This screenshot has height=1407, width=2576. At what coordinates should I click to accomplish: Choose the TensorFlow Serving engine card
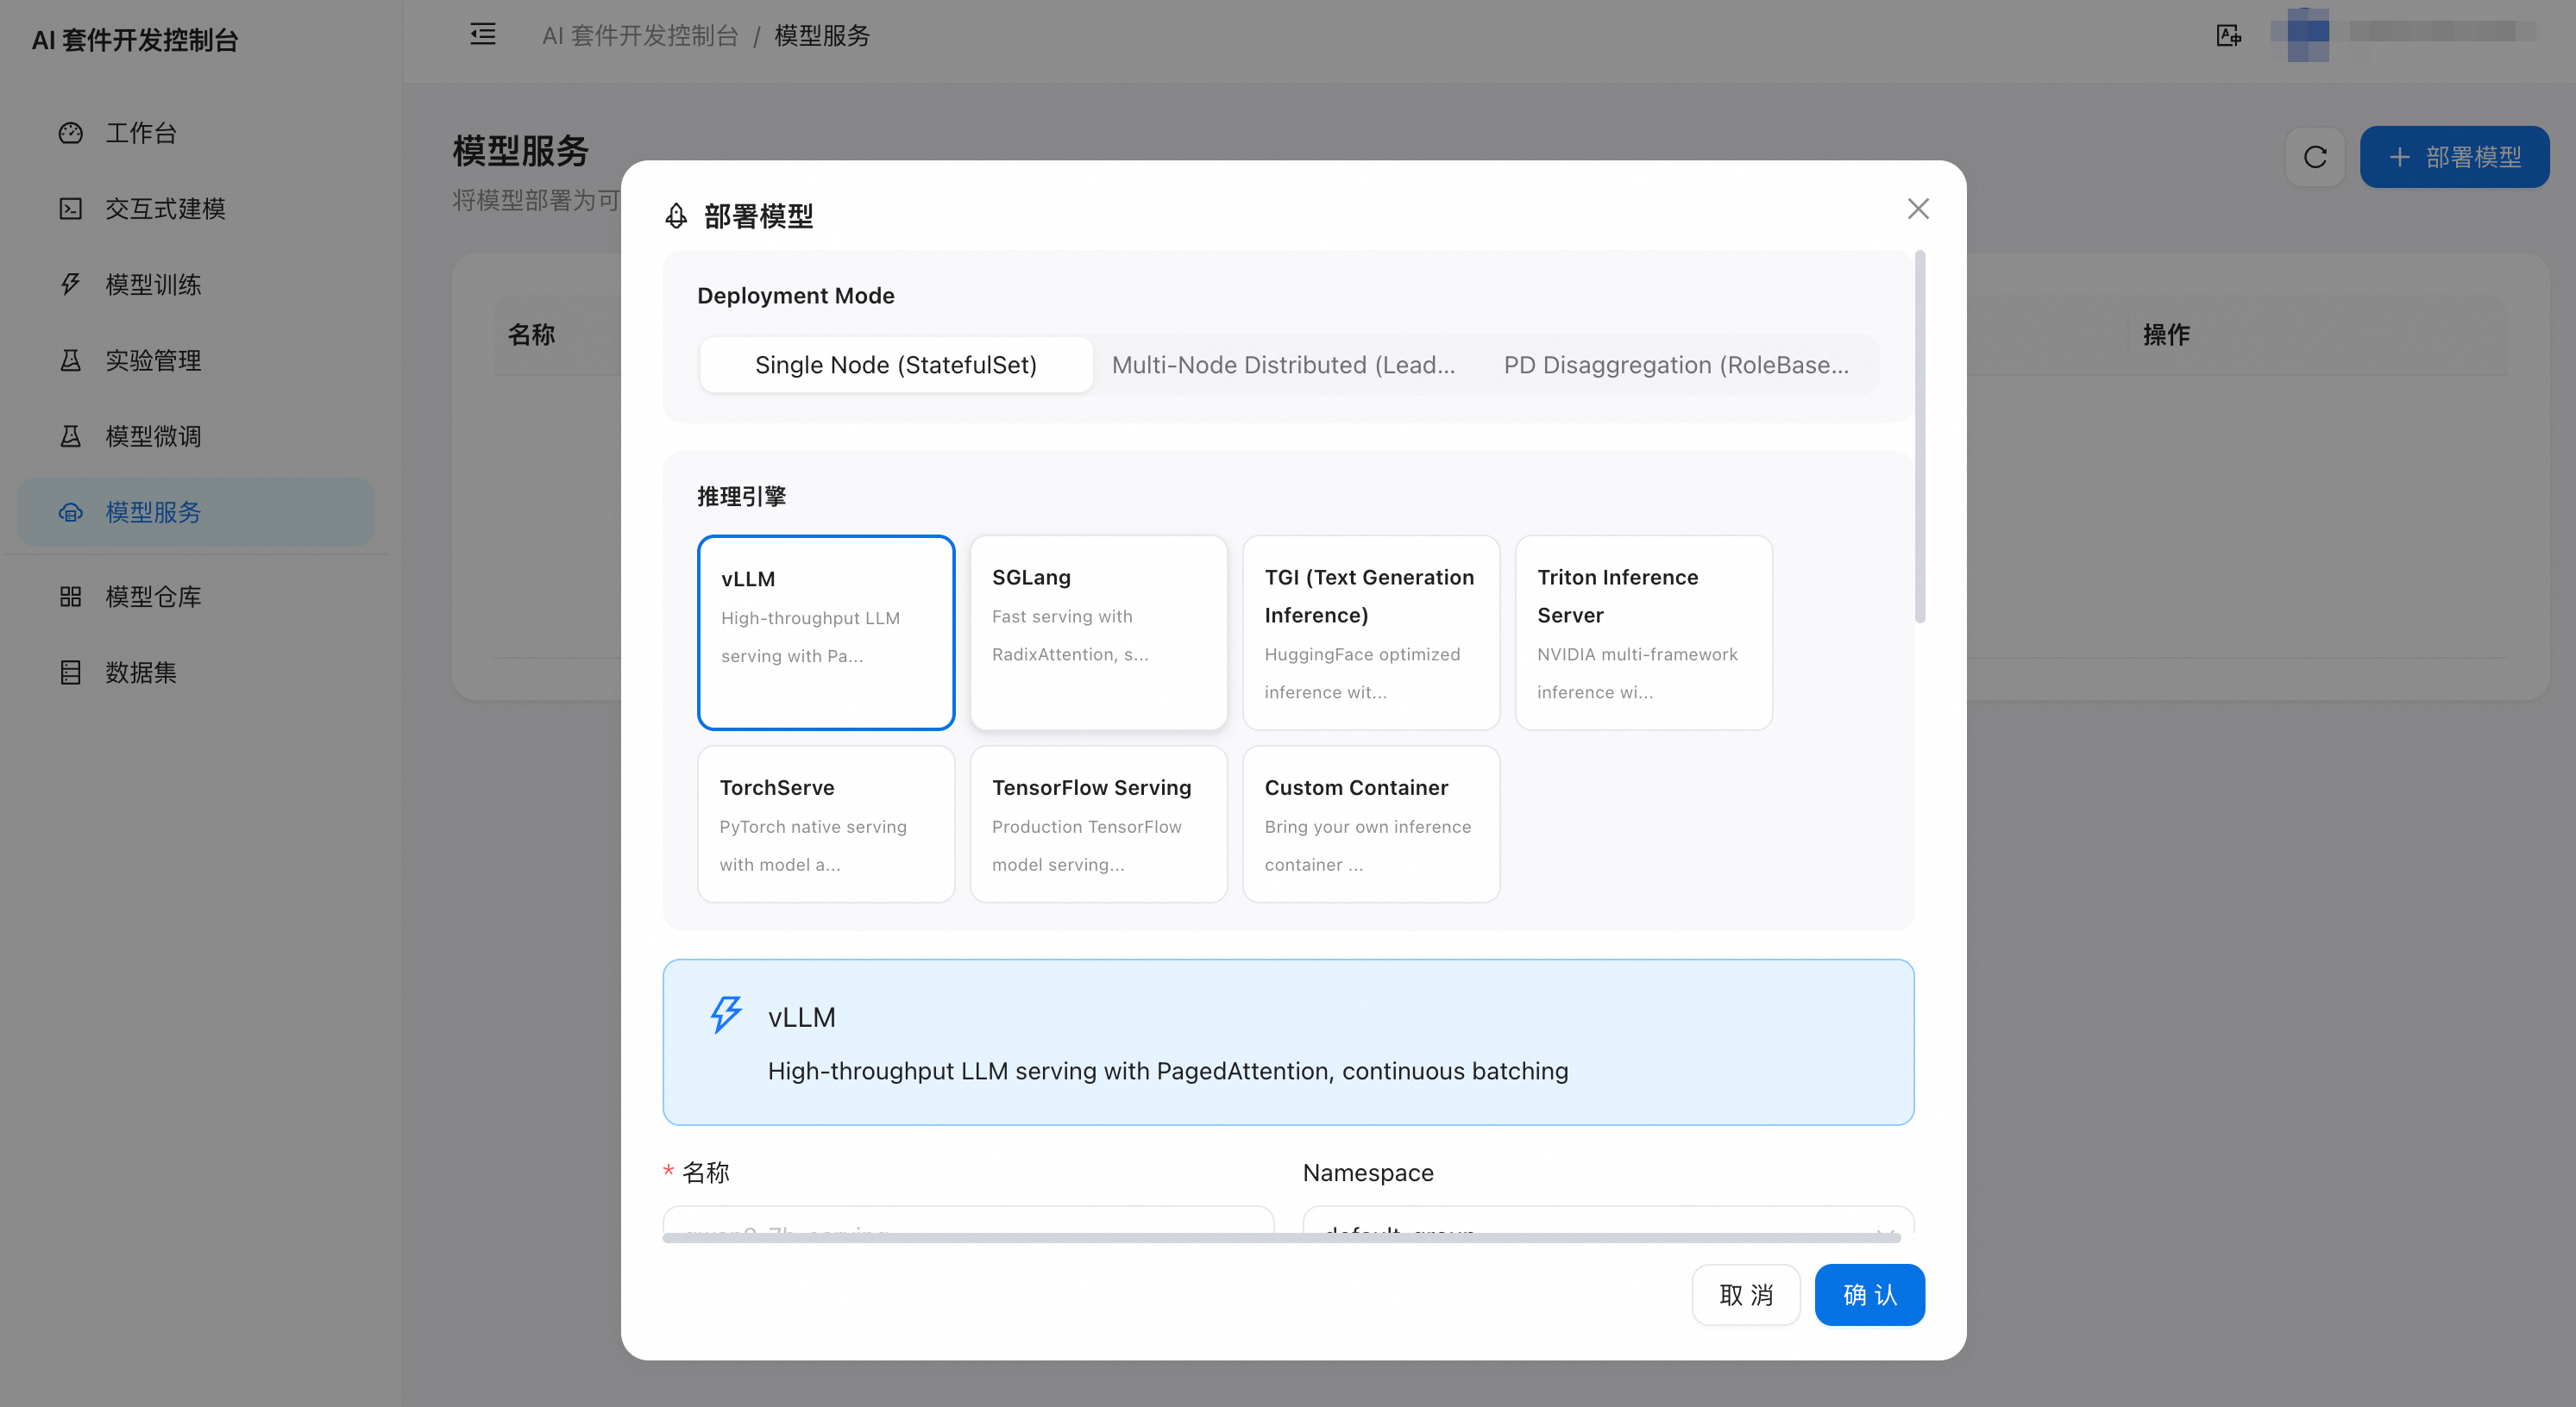click(1098, 824)
